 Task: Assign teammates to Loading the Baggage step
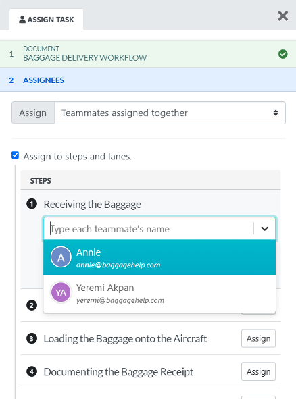click(258, 338)
